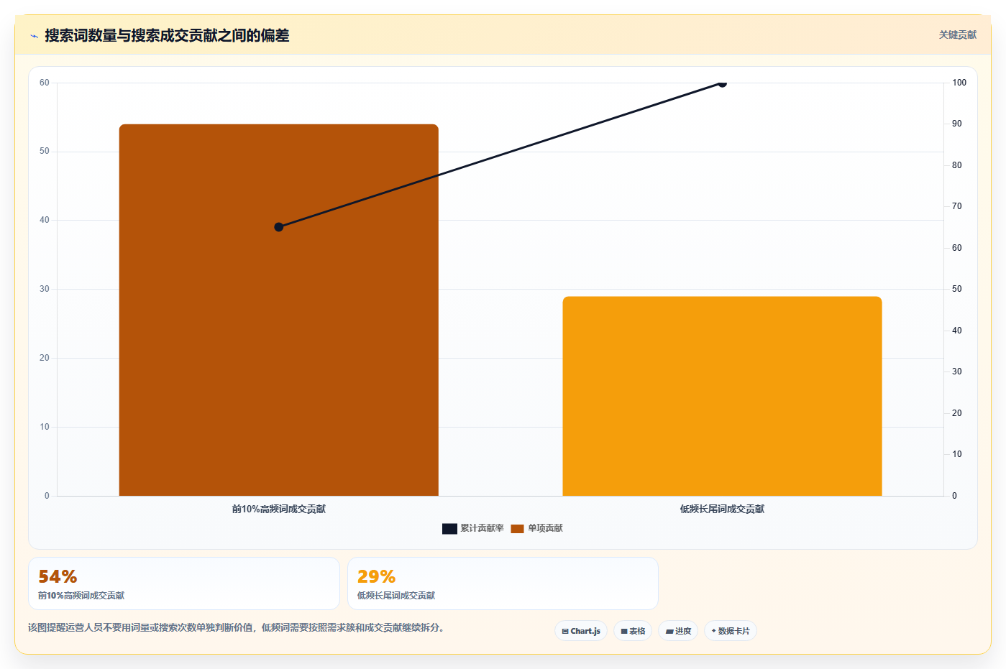The image size is (1006, 669).
Task: Select the 进度 tag chip
Action: (x=678, y=631)
